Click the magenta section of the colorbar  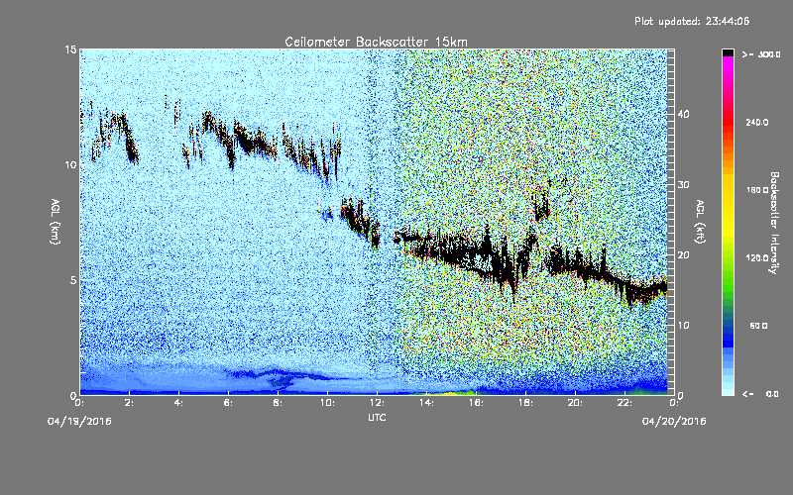[728, 65]
